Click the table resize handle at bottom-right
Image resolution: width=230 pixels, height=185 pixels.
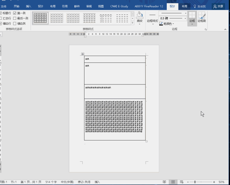click(x=146, y=141)
